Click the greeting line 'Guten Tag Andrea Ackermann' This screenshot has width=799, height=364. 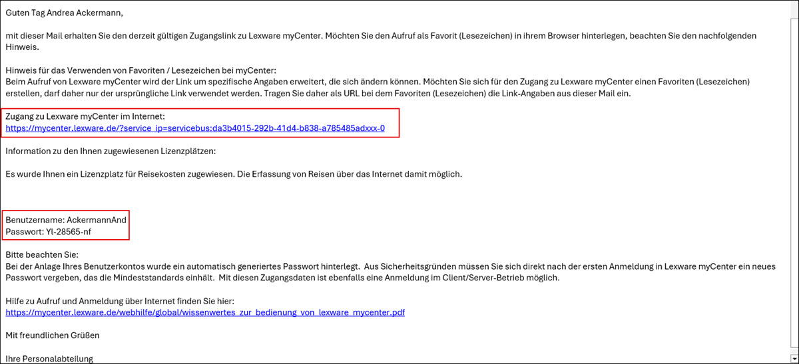click(65, 13)
